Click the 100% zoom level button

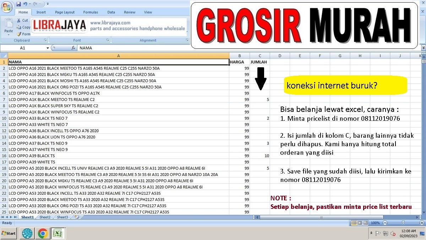point(375,223)
